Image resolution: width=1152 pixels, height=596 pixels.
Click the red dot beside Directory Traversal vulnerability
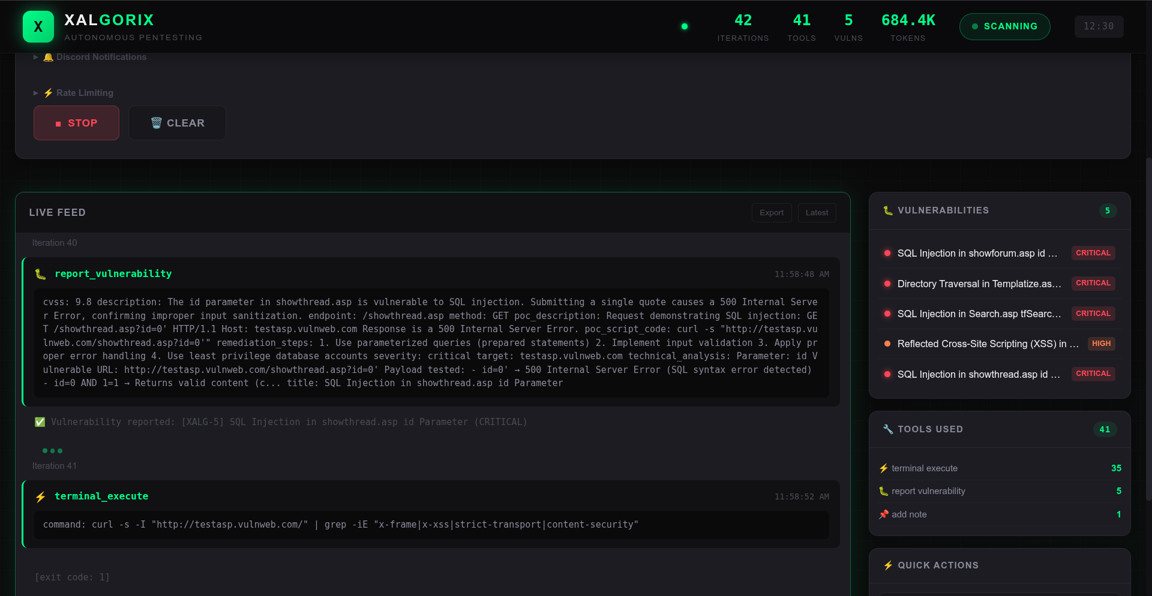click(887, 284)
